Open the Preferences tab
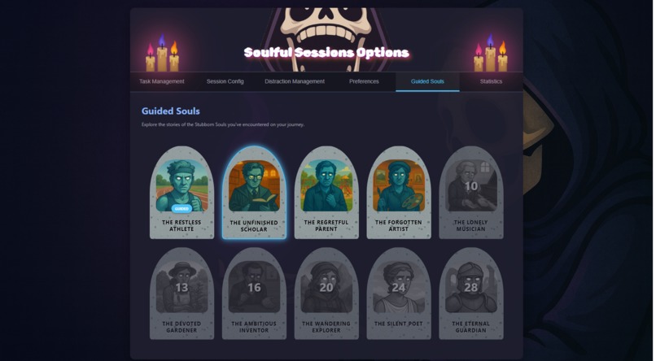The height and width of the screenshot is (361, 656). coord(364,81)
